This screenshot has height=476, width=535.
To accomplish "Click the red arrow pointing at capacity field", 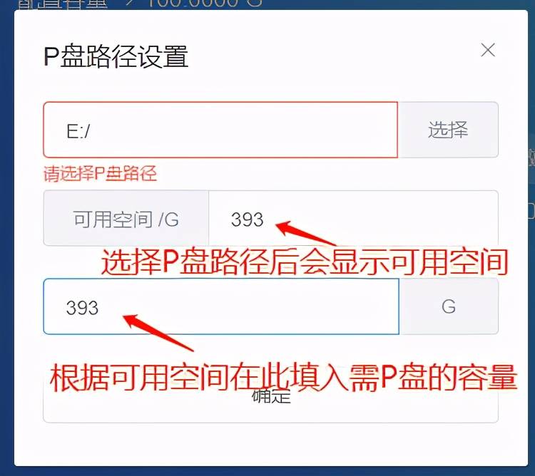I will click(158, 333).
